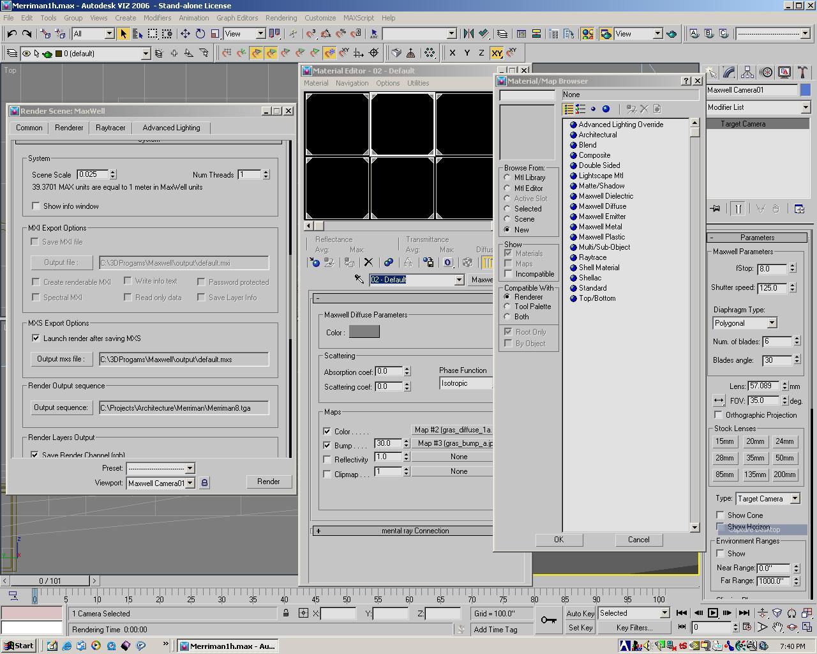
Task: Click the Select and Move tool
Action: 184,34
